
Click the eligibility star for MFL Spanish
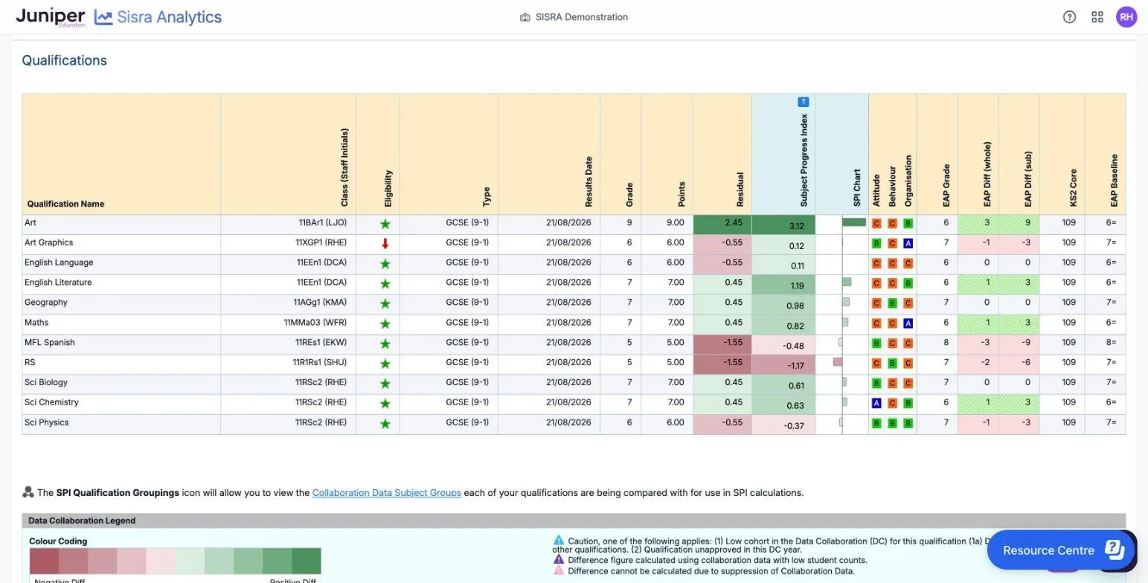pos(385,344)
